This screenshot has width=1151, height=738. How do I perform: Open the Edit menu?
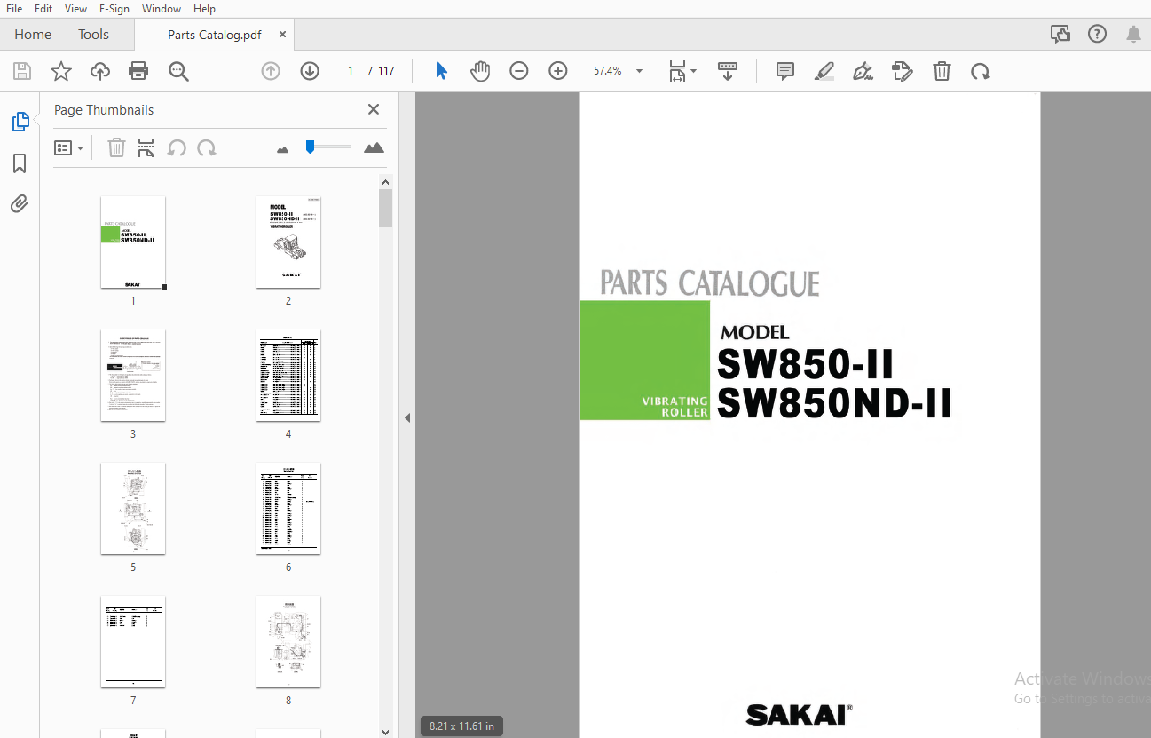click(x=43, y=8)
